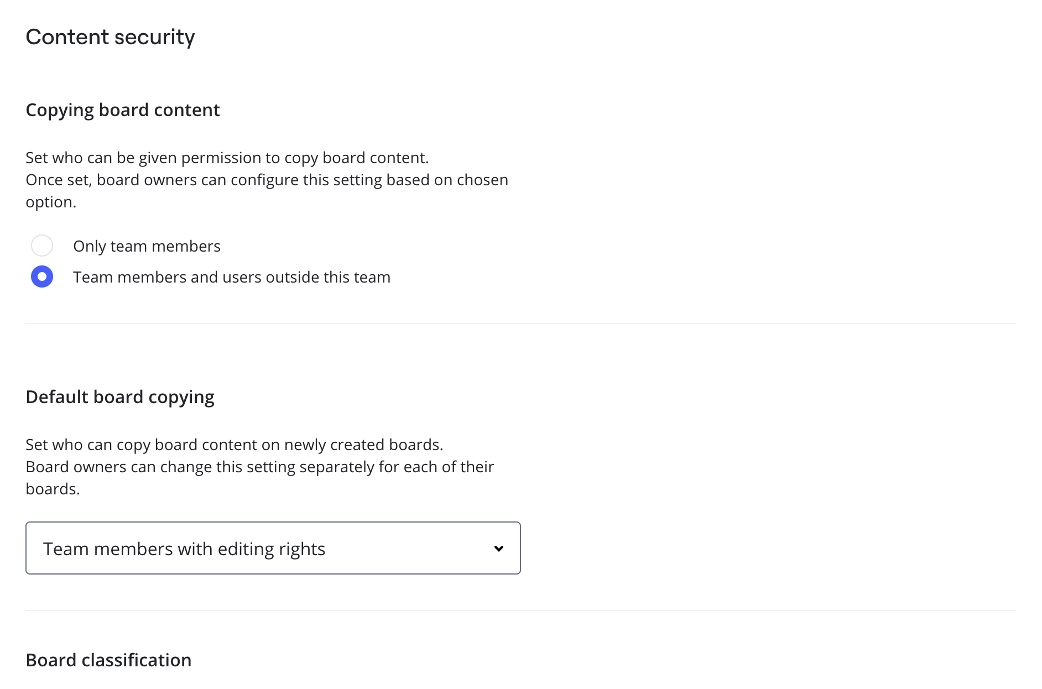
Task: Click the word "security" in the page title
Action: pos(155,37)
